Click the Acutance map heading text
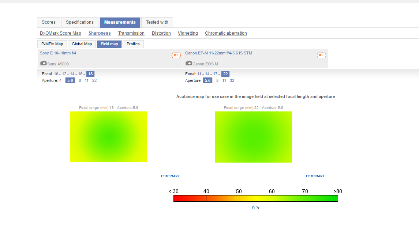 tap(255, 96)
